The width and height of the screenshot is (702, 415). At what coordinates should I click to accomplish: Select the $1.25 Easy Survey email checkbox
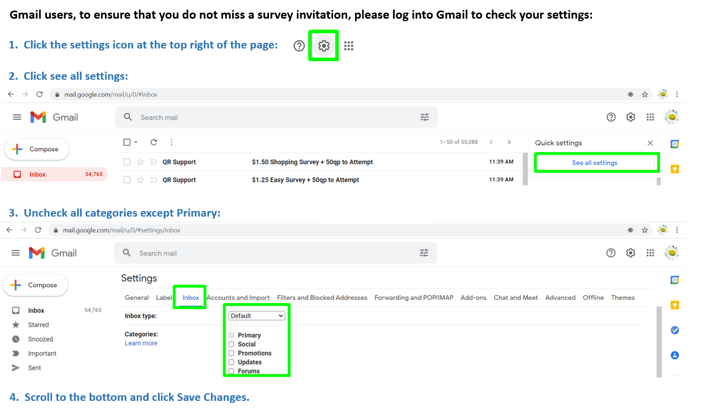pyautogui.click(x=127, y=180)
